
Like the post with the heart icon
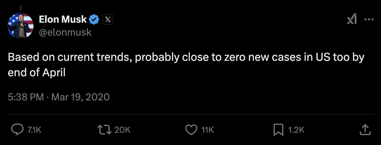pyautogui.click(x=191, y=130)
